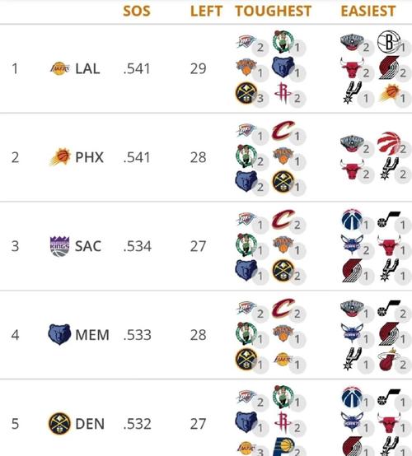Open the LAL team link
Image resolution: width=412 pixels, height=456 pixels.
point(87,68)
